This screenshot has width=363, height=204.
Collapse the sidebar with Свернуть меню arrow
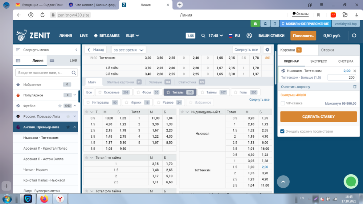[x=76, y=50]
